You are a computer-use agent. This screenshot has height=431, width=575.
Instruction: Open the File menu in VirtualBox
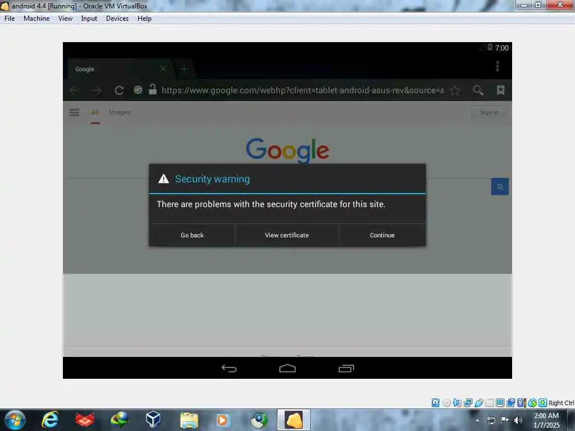[10, 19]
